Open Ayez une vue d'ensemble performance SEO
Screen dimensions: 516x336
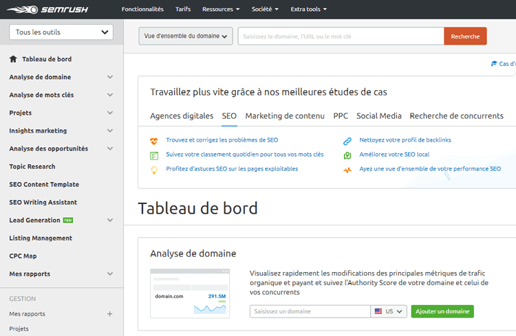(430, 169)
